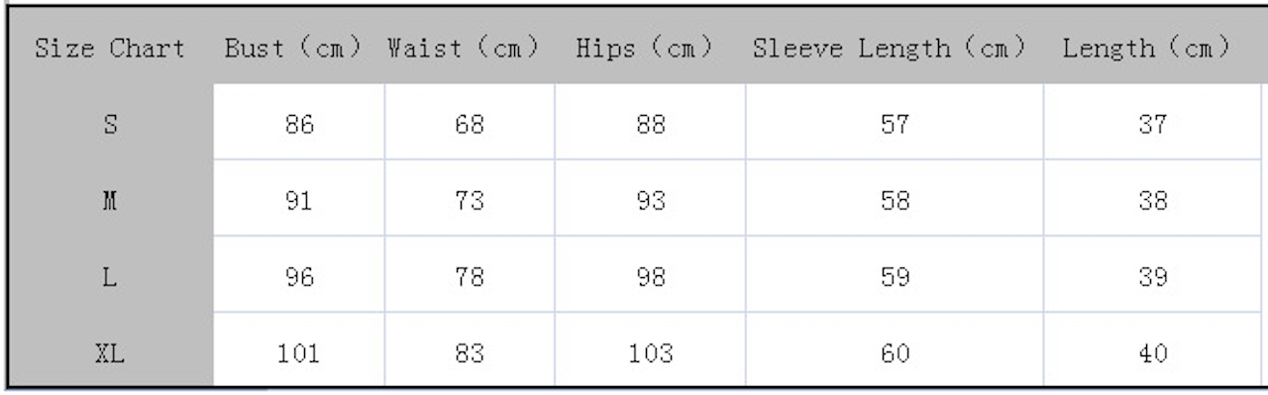
Task: Click the Length (cm) column header
Action: click(x=1147, y=48)
